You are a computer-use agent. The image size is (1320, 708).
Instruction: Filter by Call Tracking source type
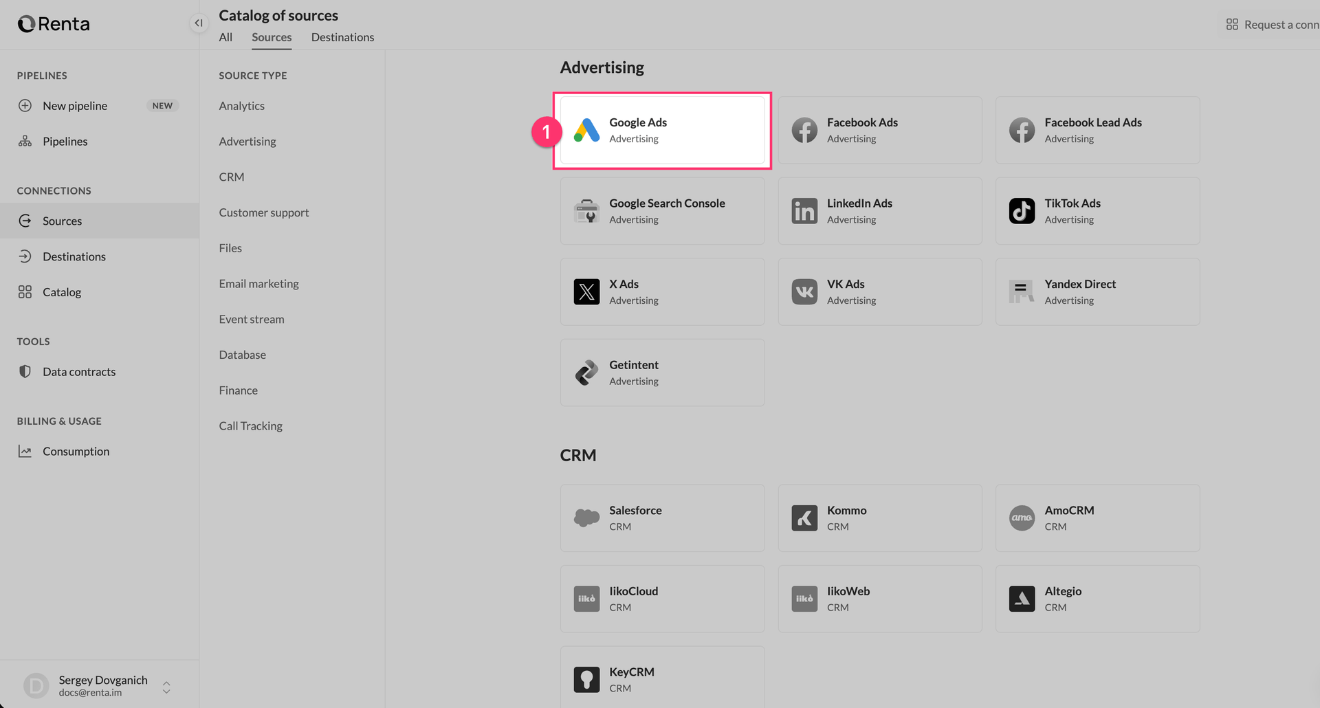click(251, 426)
